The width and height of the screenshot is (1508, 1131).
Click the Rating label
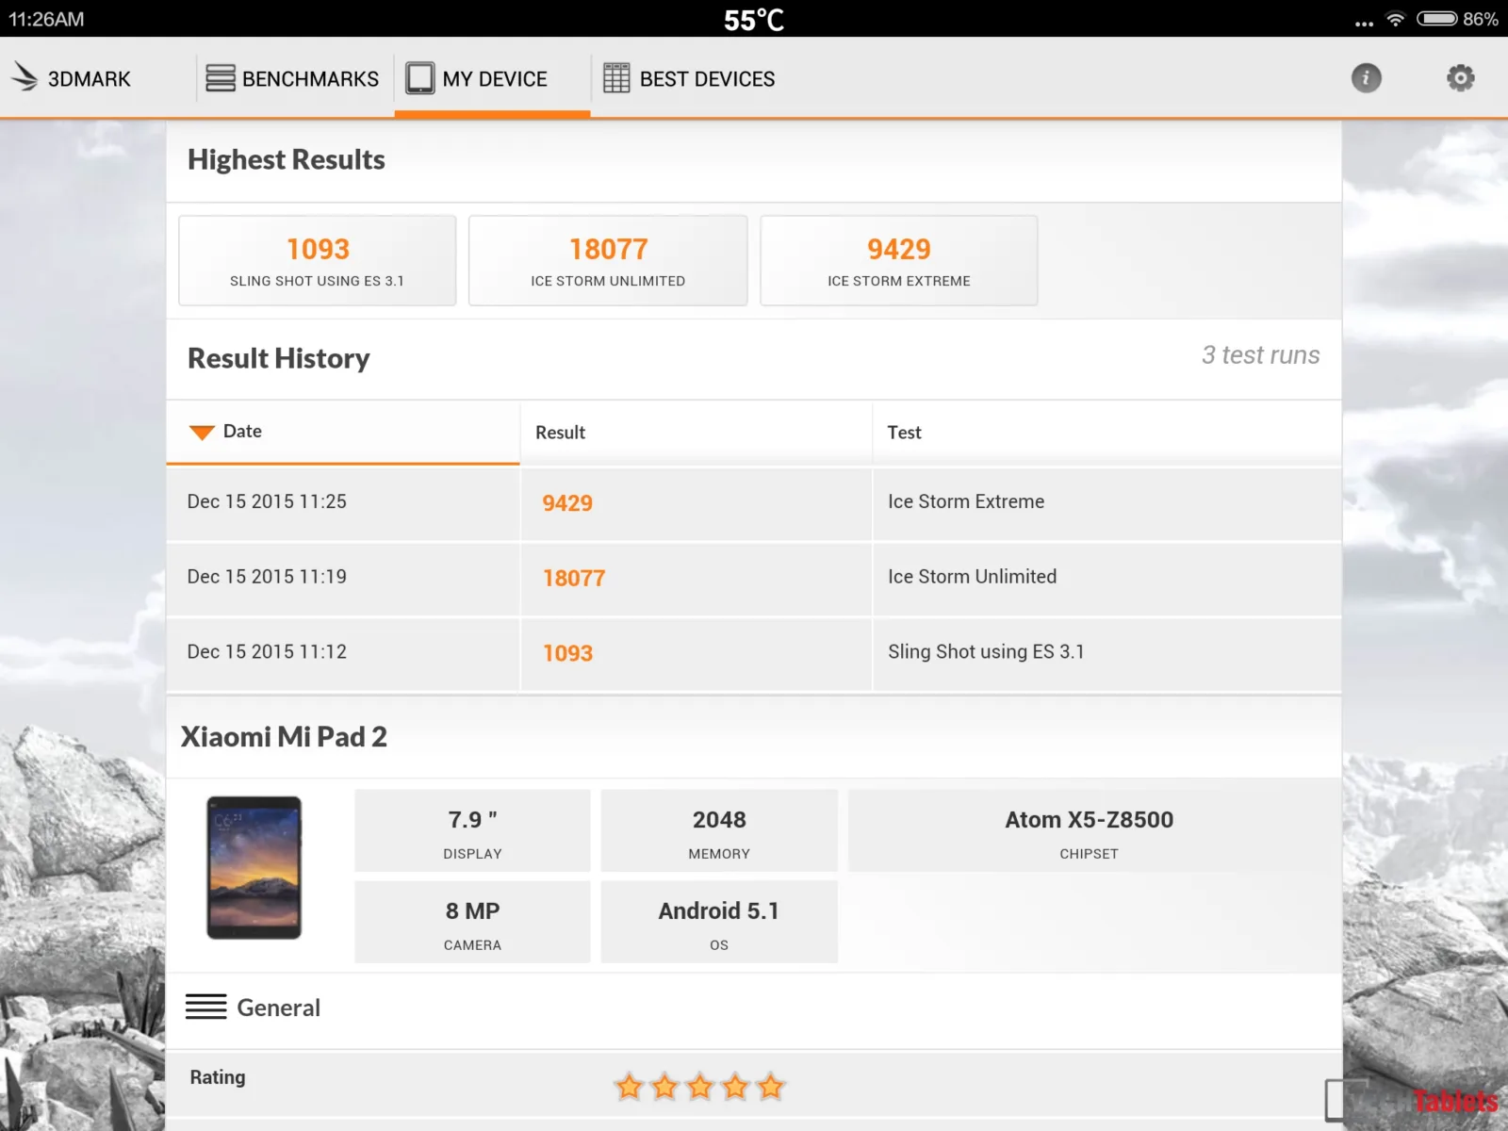[218, 1077]
